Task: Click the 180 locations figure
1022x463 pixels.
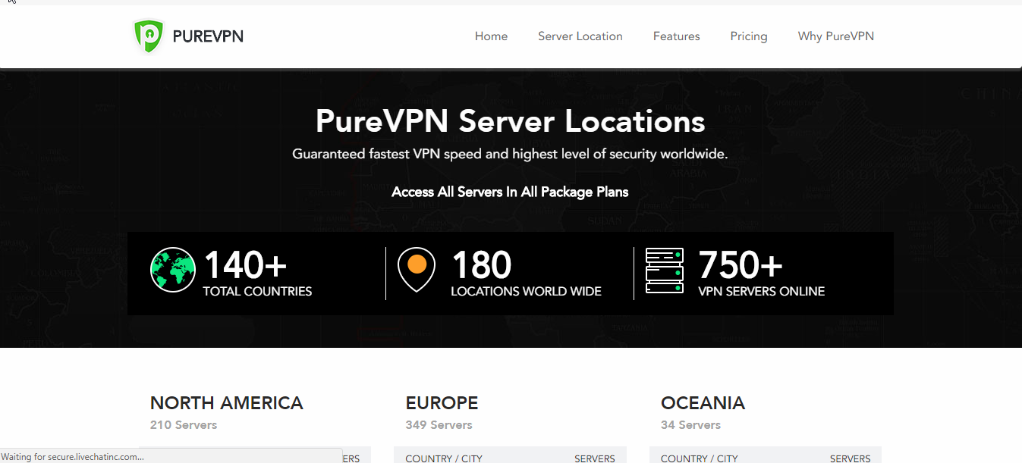Action: point(481,265)
